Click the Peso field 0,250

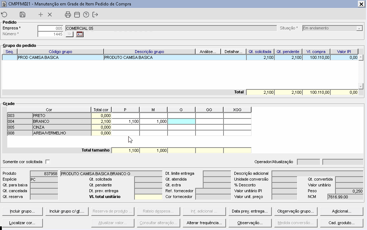(x=349, y=191)
